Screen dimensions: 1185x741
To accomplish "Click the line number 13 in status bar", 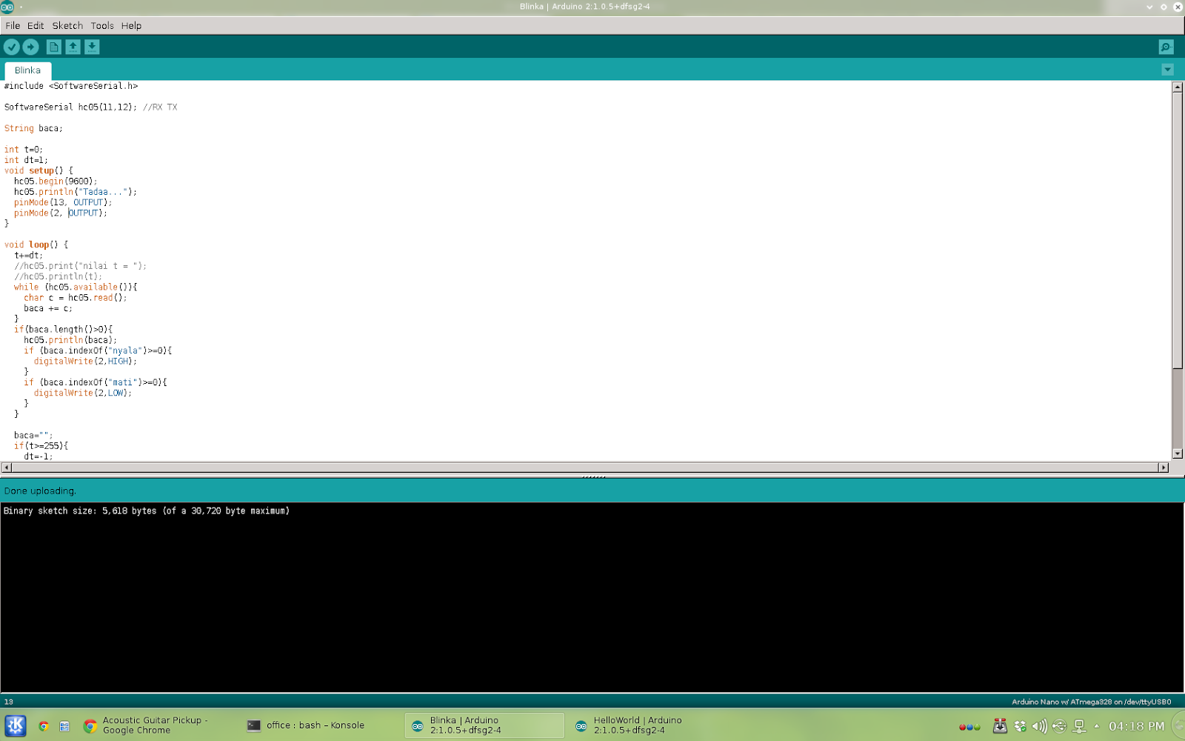I will (x=8, y=701).
